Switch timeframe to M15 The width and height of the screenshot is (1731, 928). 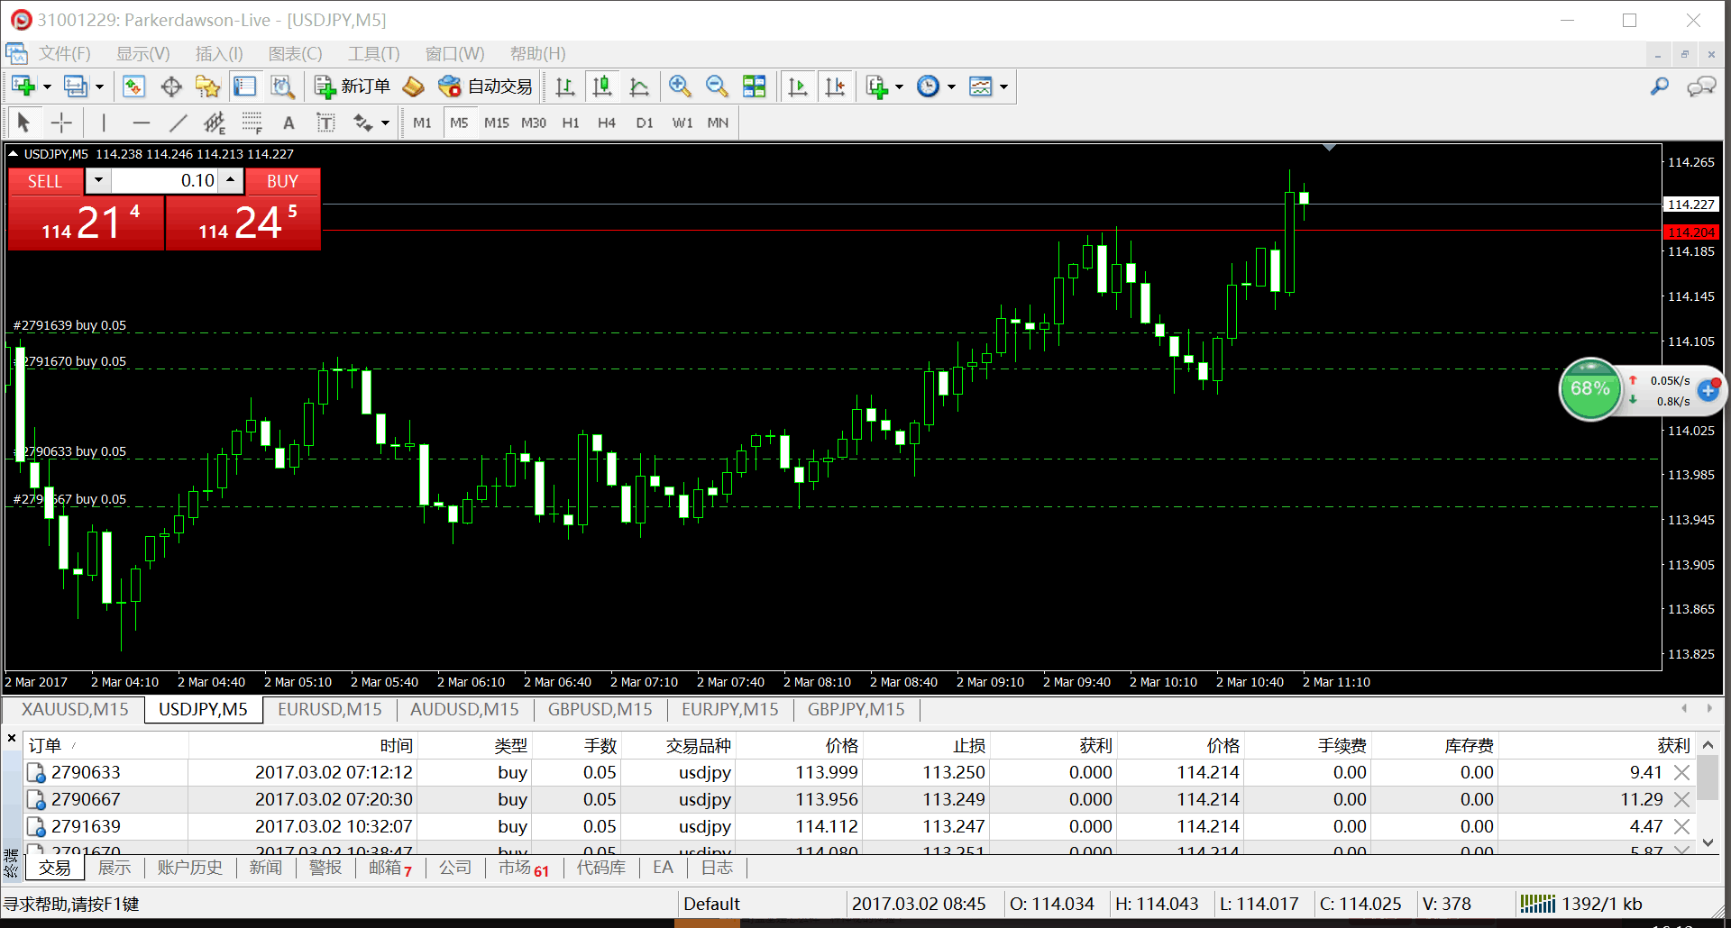pyautogui.click(x=496, y=123)
